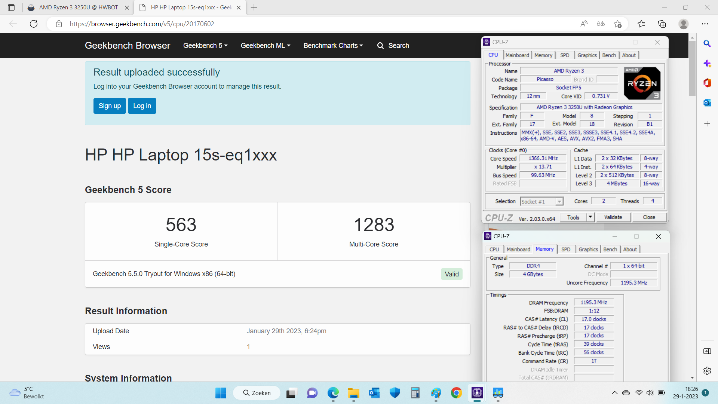
Task: Open Edge settings and more menu
Action: tap(705, 24)
